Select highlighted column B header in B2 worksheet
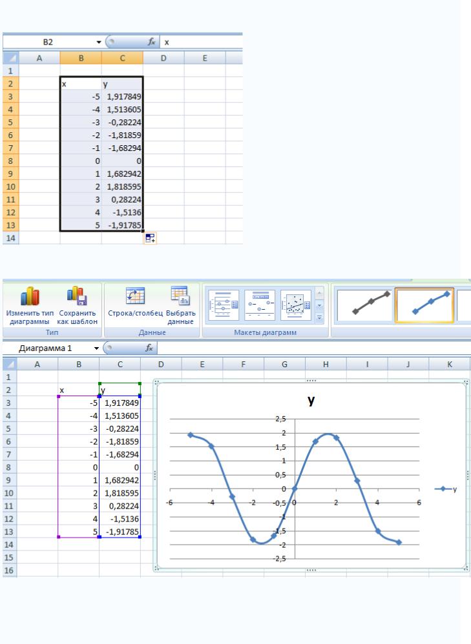 [x=81, y=58]
